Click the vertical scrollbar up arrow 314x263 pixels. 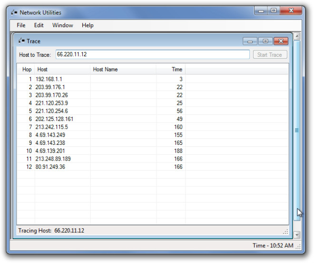click(297, 36)
